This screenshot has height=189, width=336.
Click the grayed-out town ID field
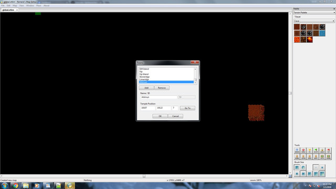pyautogui.click(x=186, y=97)
